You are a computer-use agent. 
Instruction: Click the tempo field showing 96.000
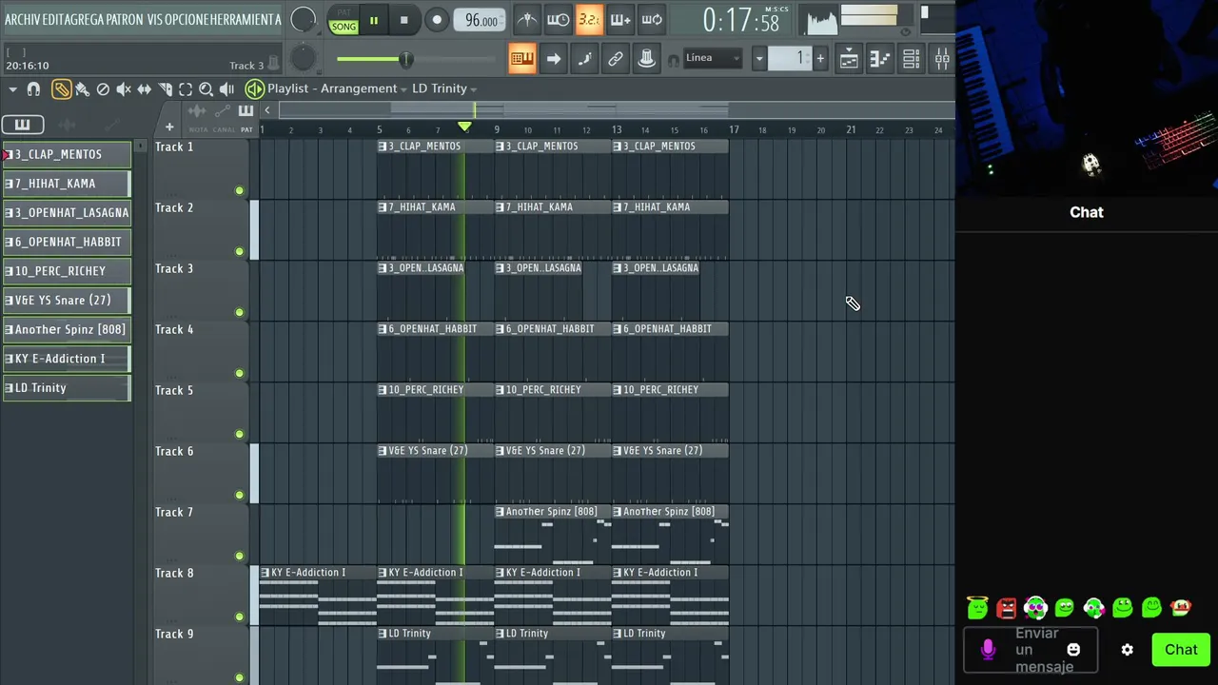click(481, 21)
